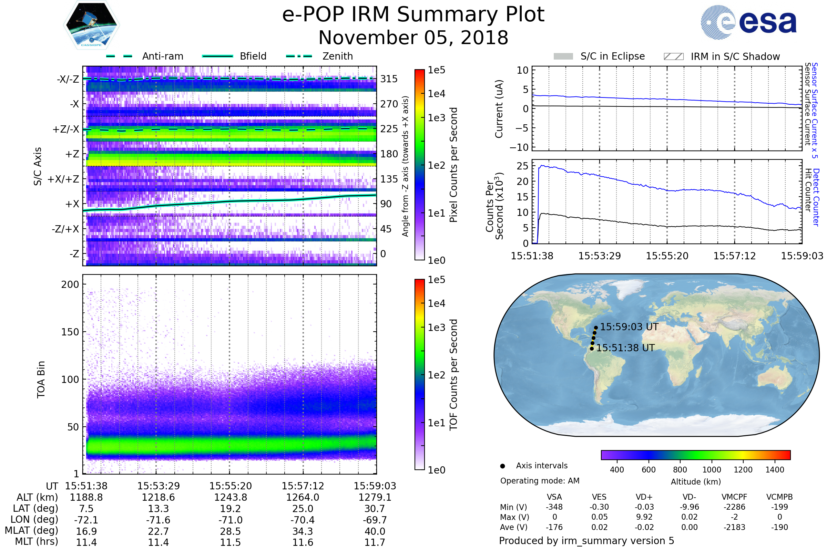Image resolution: width=827 pixels, height=551 pixels.
Task: Click the TOF Counts per Second colorbar
Action: tap(419, 374)
